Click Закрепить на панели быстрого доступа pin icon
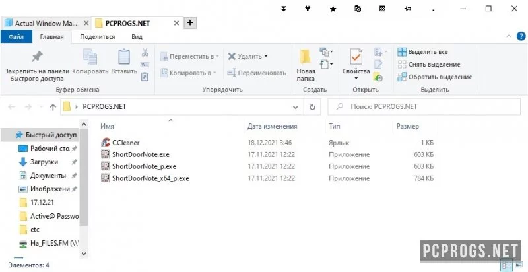This screenshot has width=528, height=272. [x=37, y=57]
